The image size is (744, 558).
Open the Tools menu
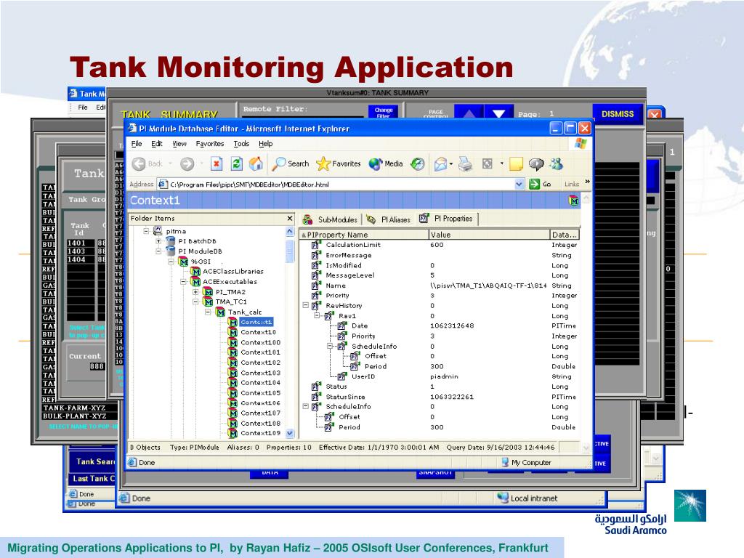[241, 144]
